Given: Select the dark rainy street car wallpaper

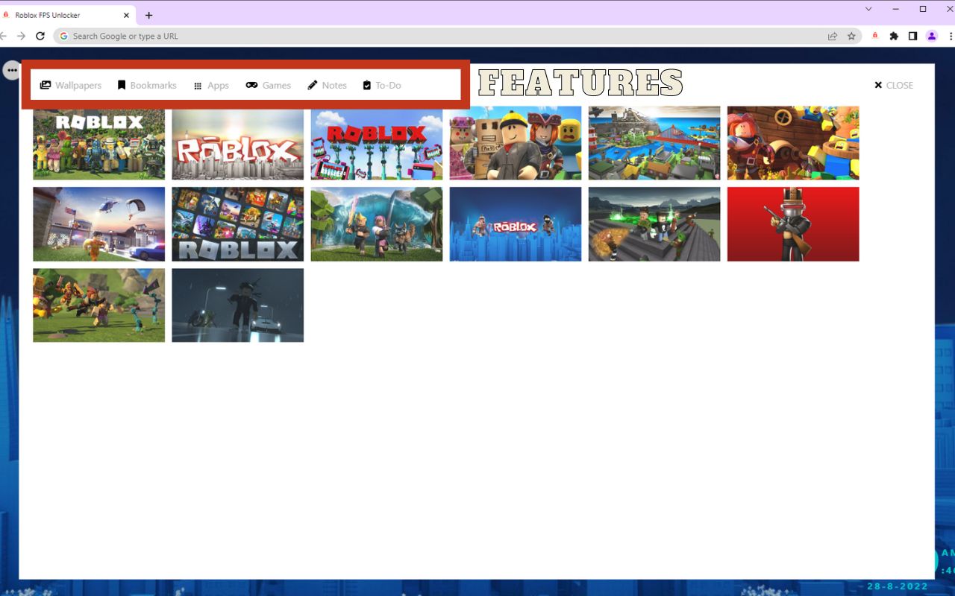Looking at the screenshot, I should pos(238,305).
